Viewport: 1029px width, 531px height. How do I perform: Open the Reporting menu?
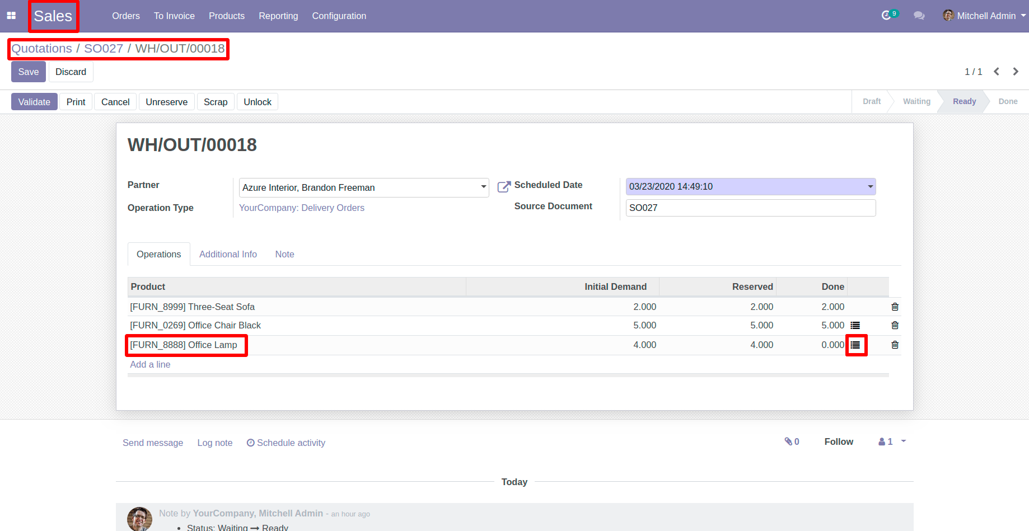[278, 16]
